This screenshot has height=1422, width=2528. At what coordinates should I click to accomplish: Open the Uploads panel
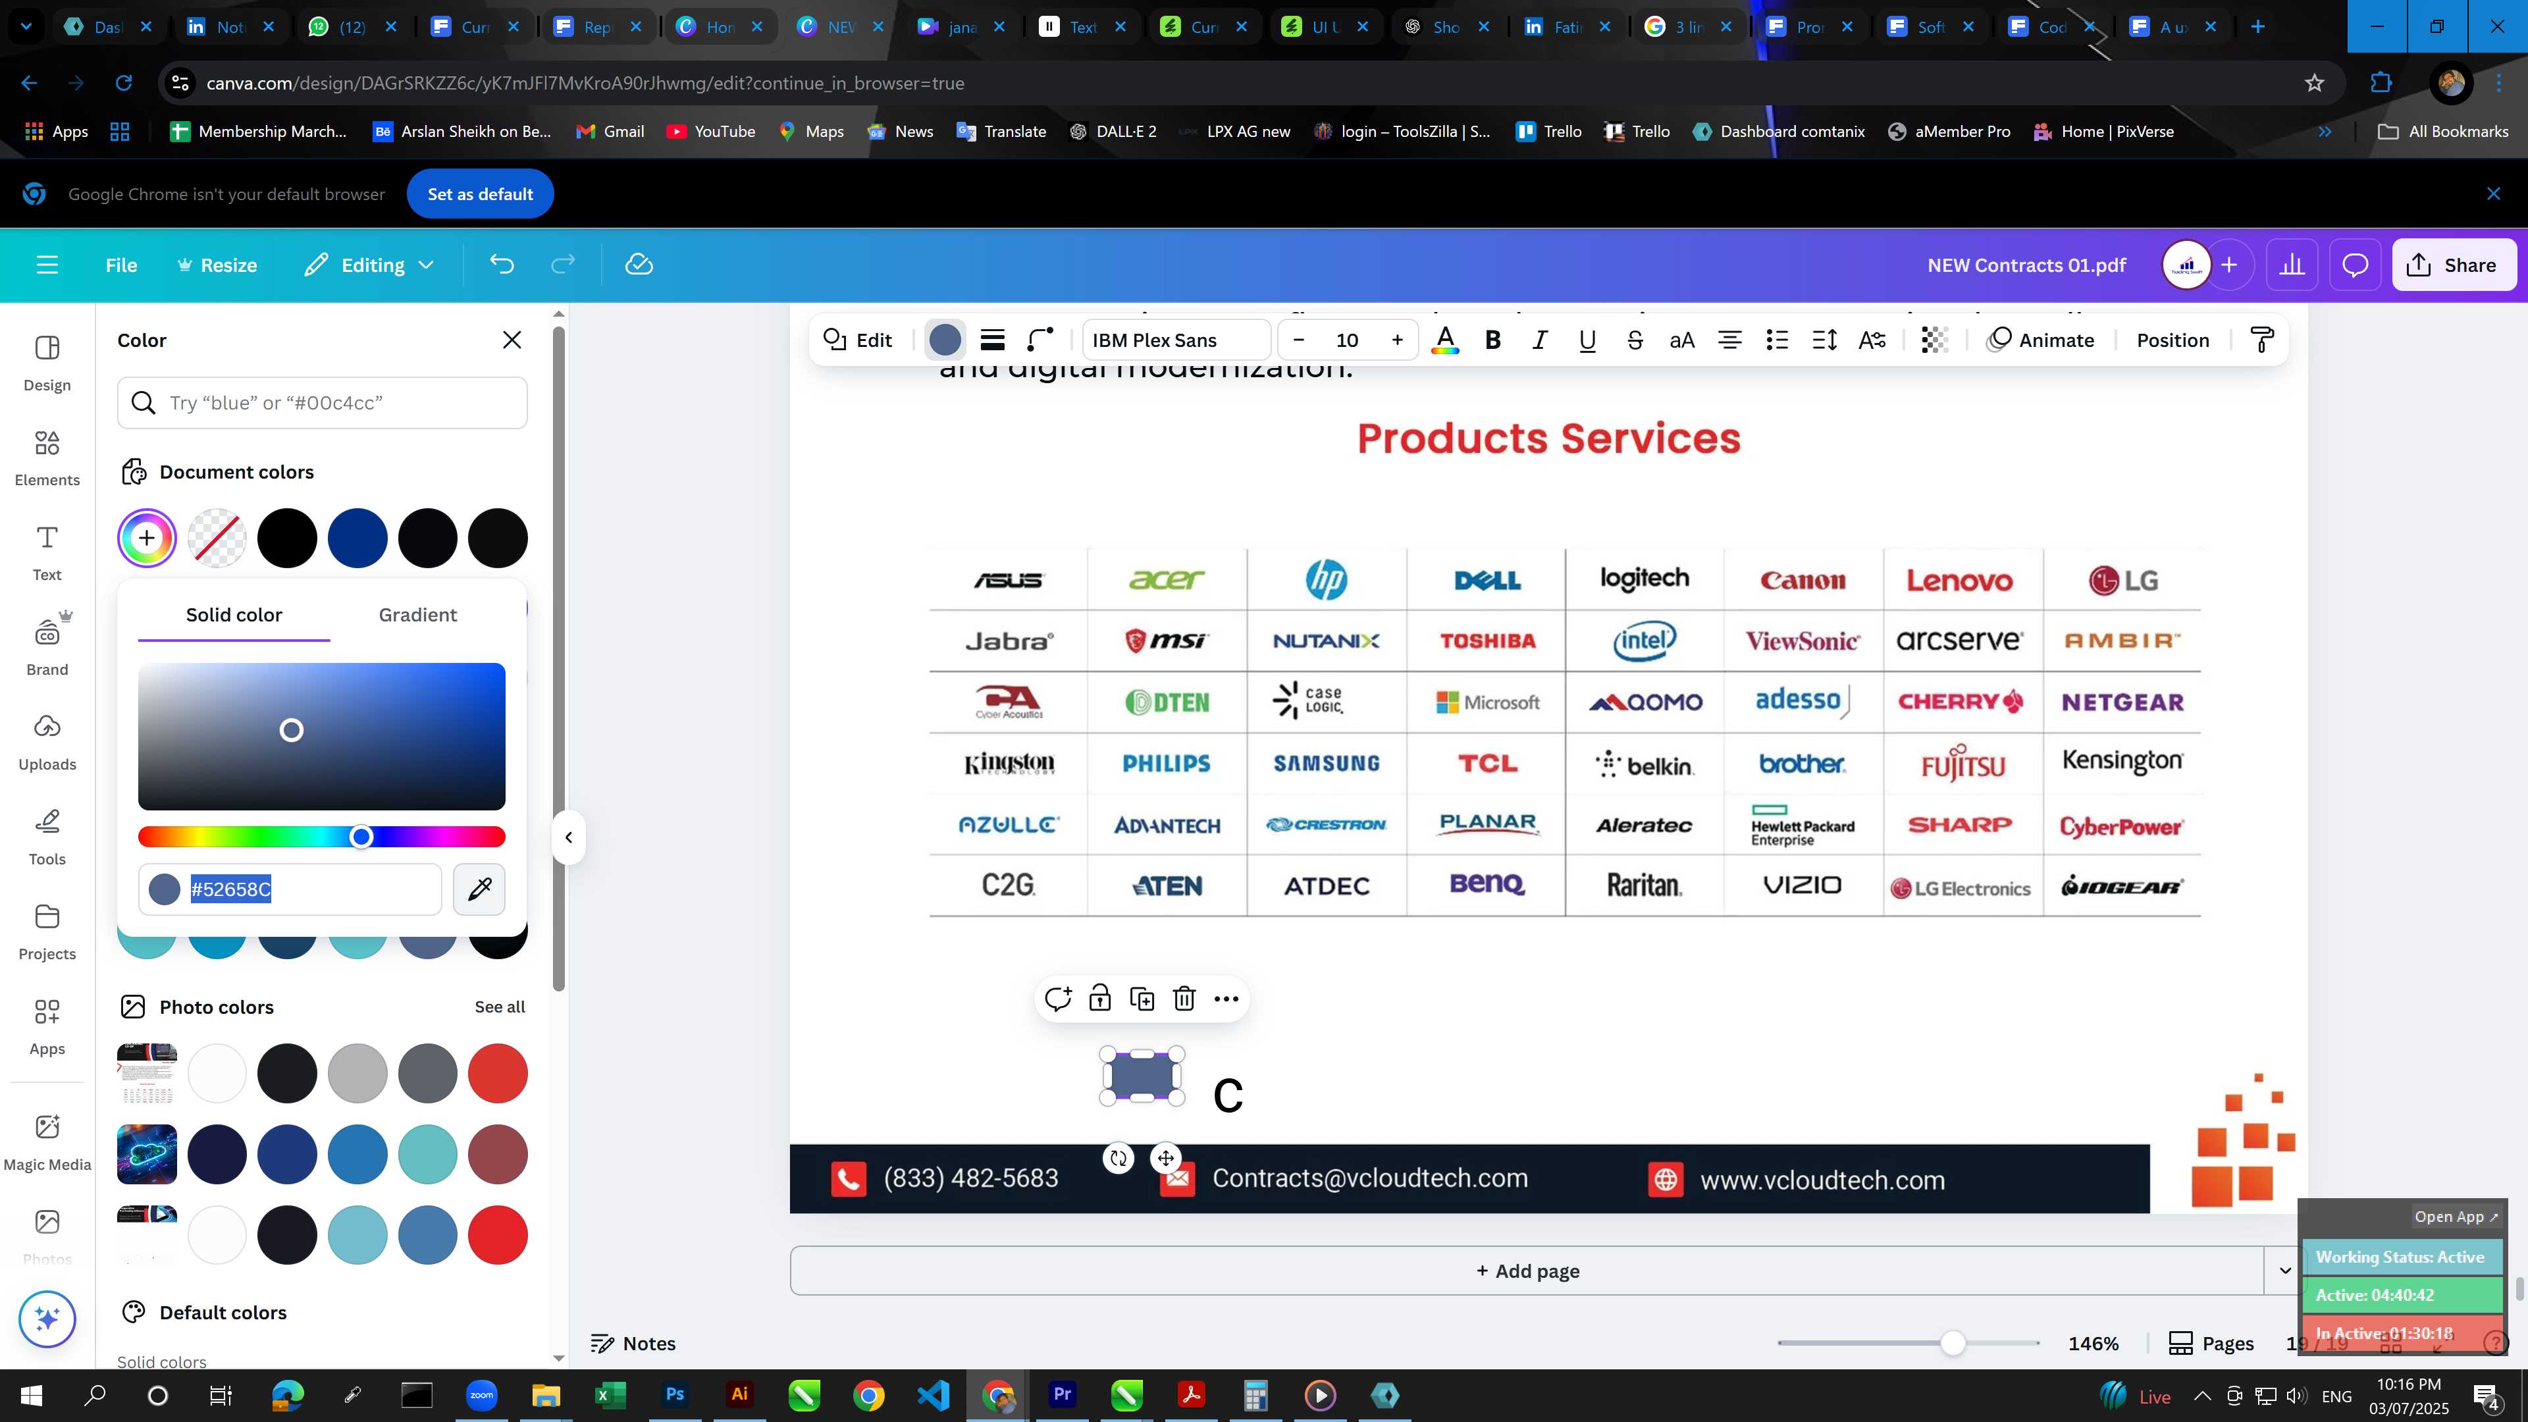(x=47, y=743)
